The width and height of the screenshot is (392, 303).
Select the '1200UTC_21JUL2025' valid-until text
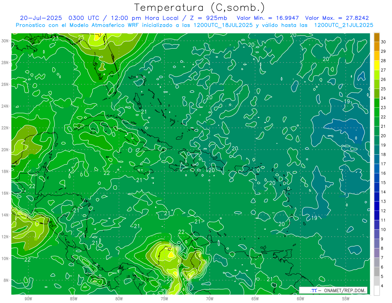click(x=344, y=25)
